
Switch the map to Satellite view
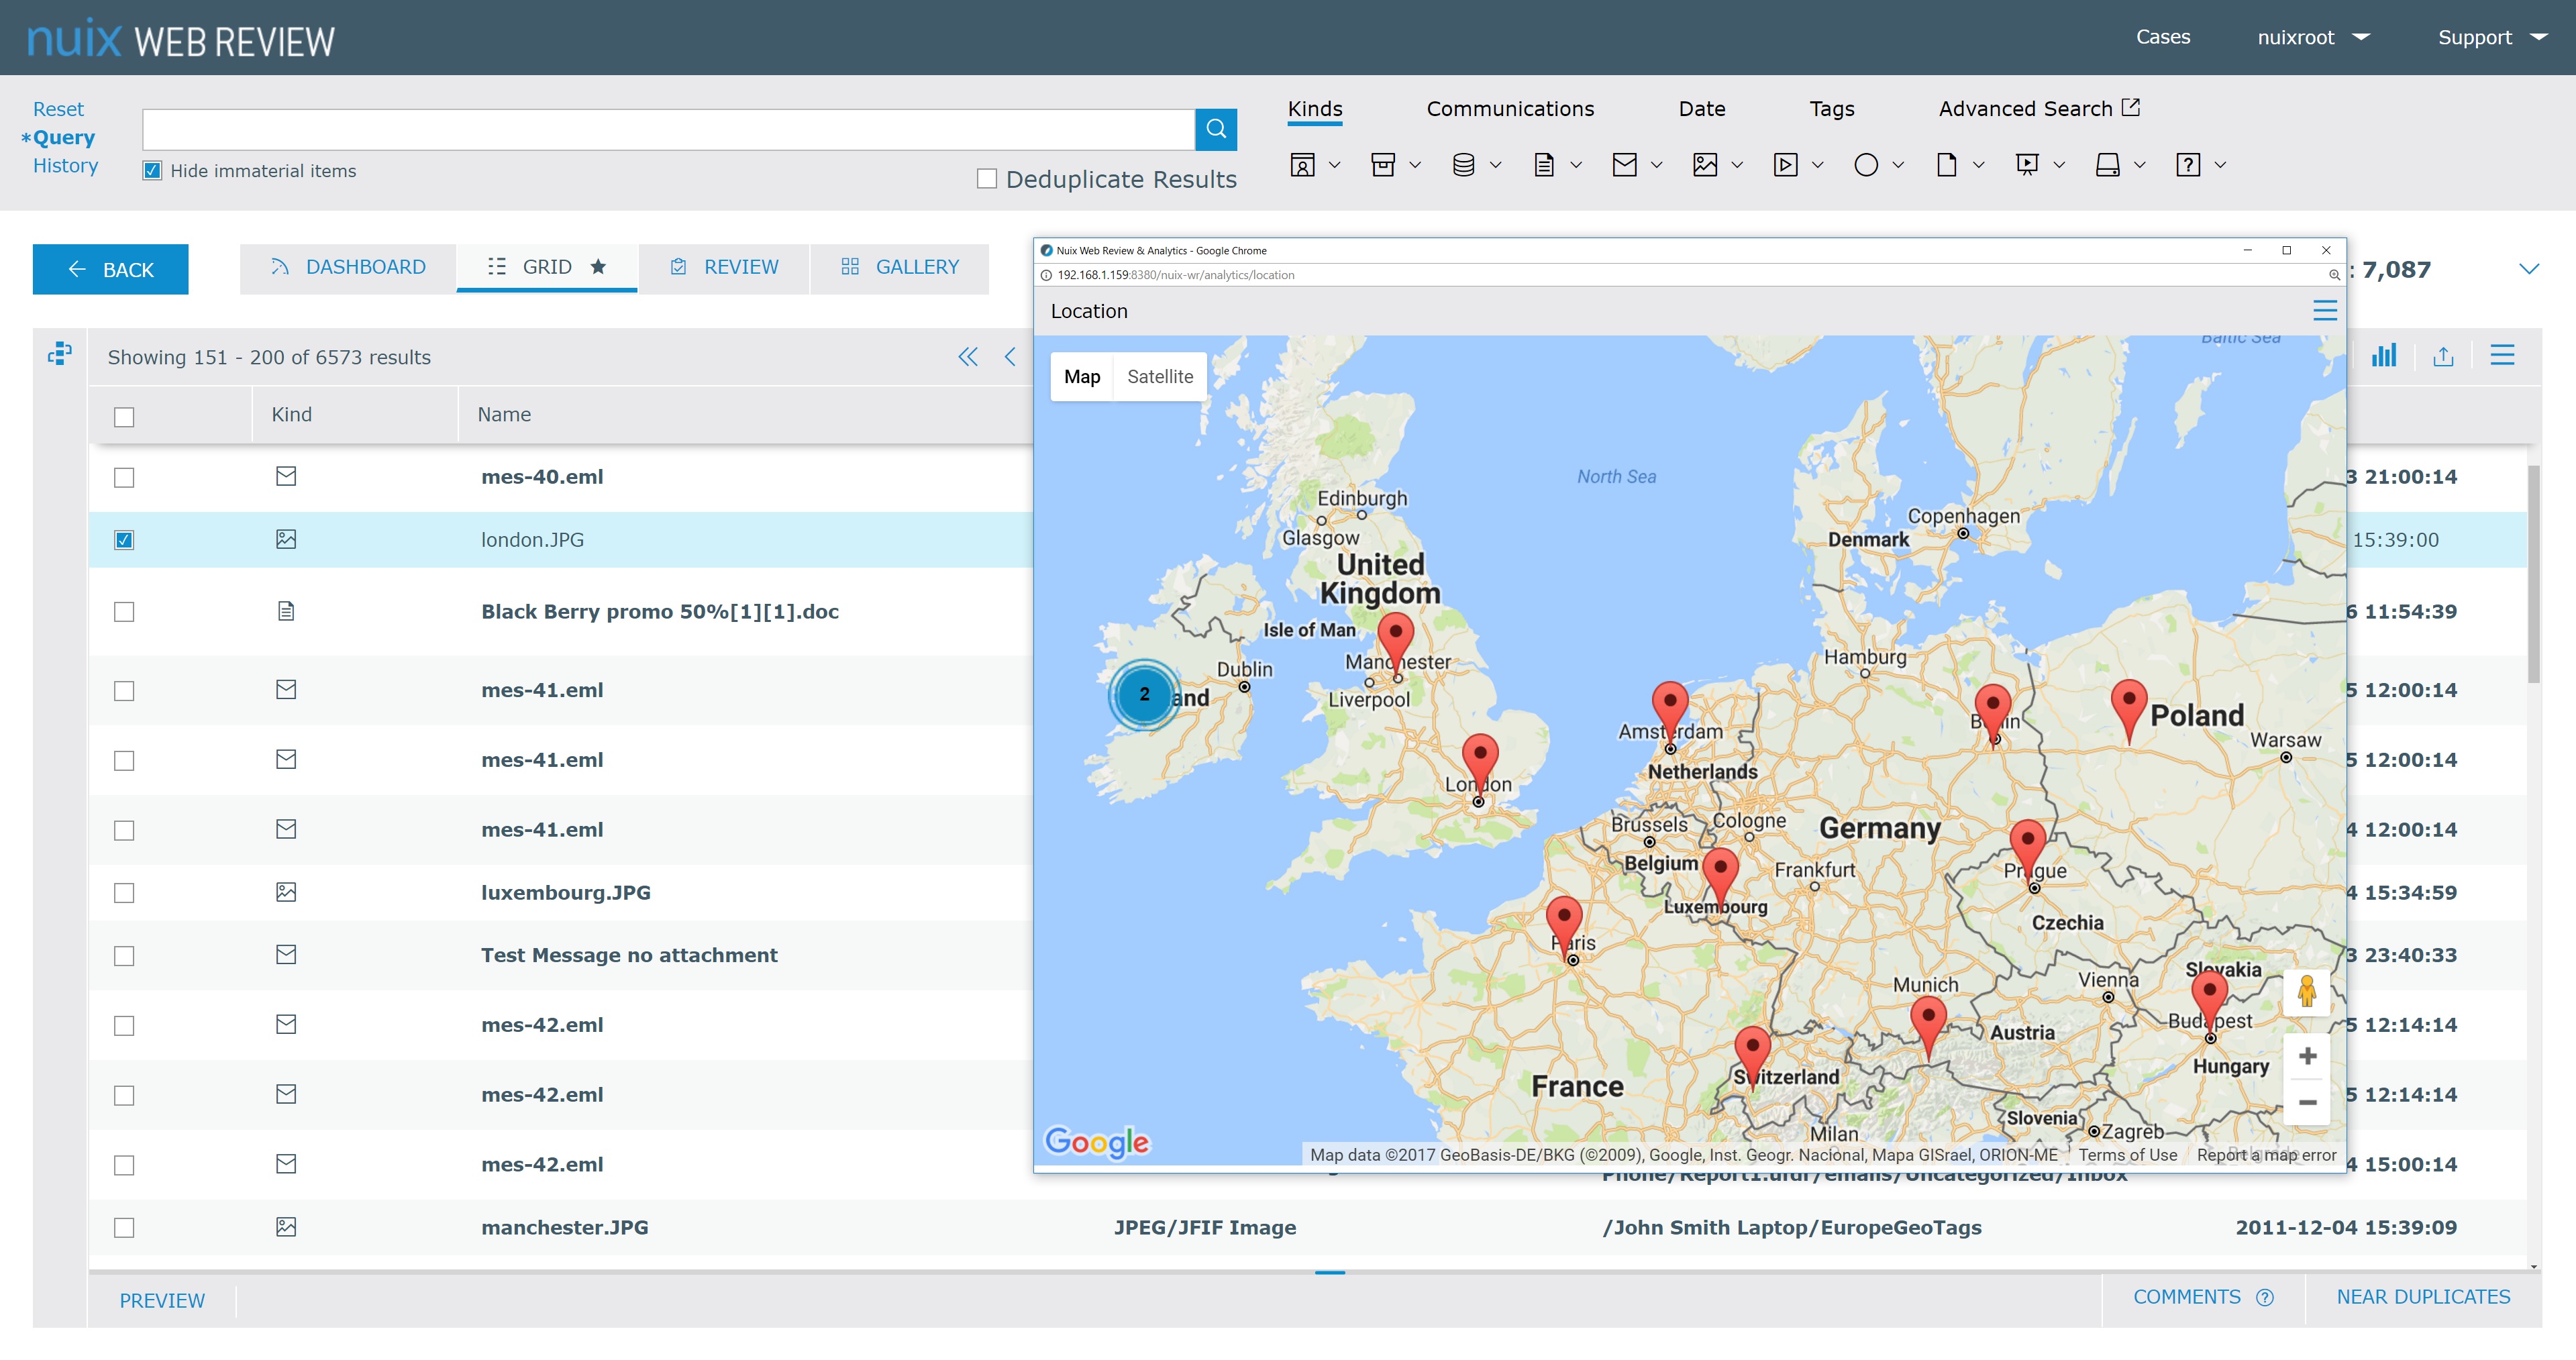pyautogui.click(x=1160, y=377)
